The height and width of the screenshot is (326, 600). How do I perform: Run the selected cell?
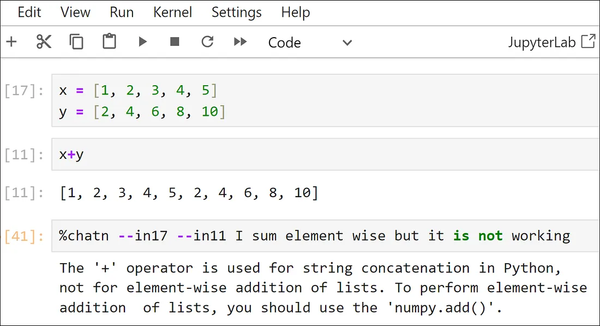(x=142, y=42)
